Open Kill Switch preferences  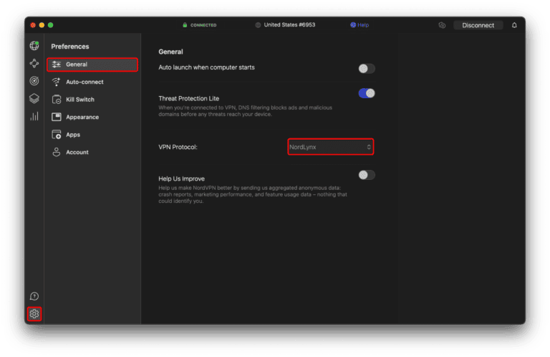click(79, 100)
